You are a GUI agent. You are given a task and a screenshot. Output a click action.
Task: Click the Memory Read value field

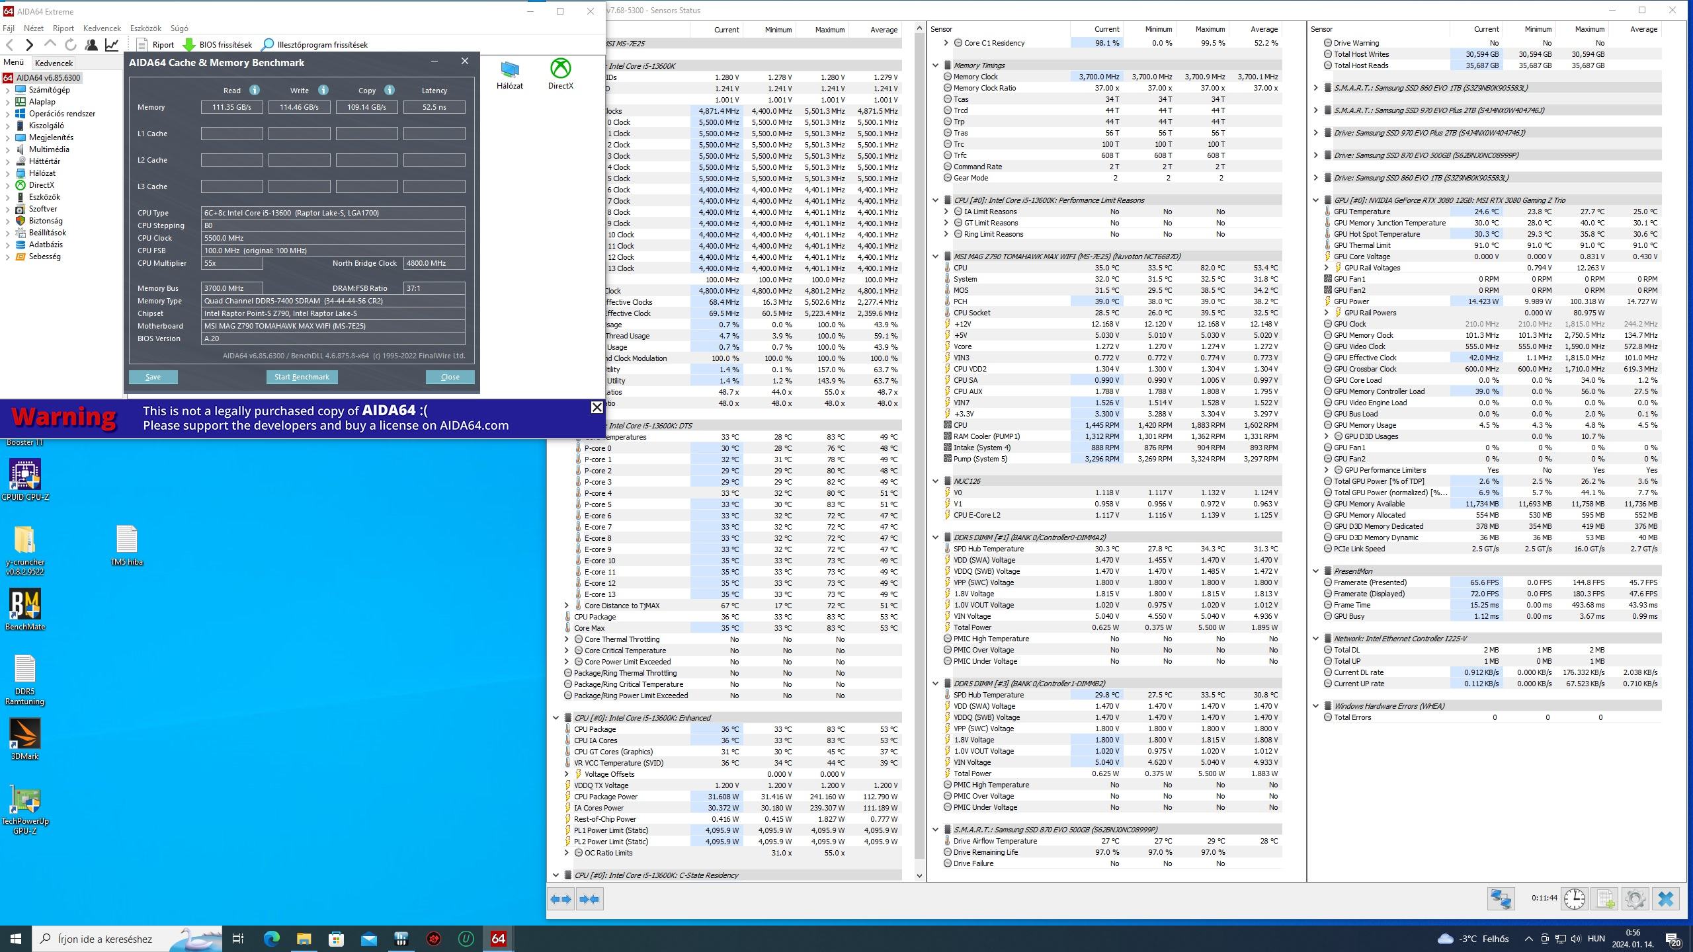click(231, 107)
